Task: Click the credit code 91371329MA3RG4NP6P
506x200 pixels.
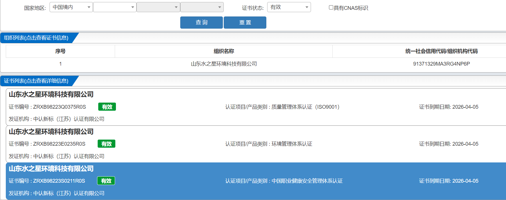Action: pyautogui.click(x=441, y=64)
